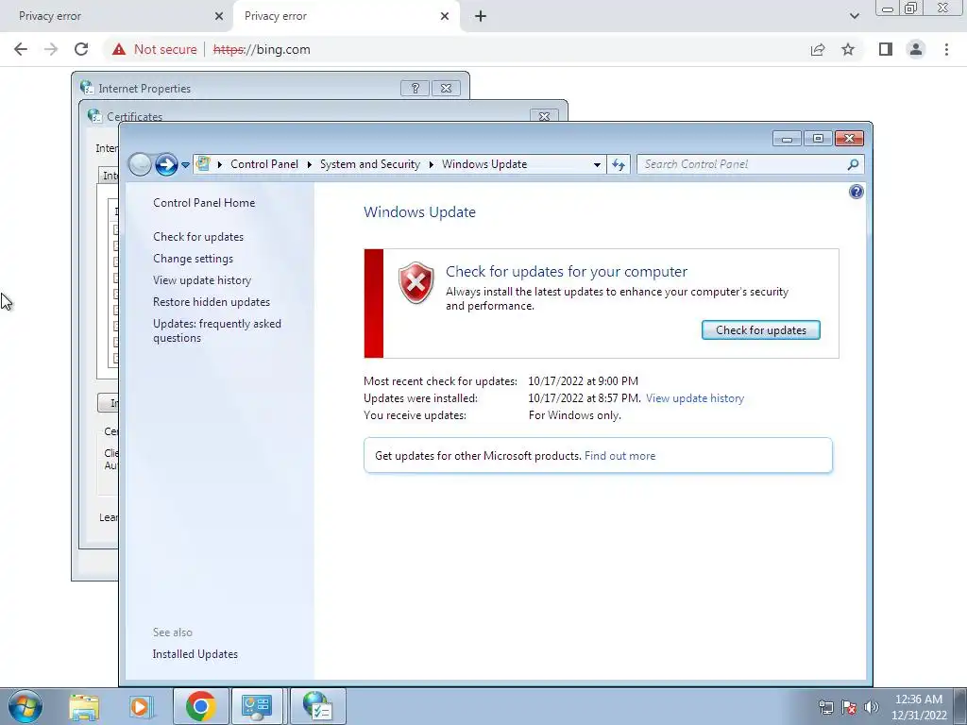
Task: Minimize the Windows Update window
Action: [787, 139]
